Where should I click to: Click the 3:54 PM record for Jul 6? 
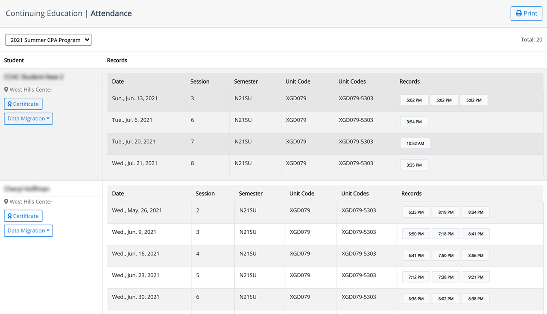[414, 121]
